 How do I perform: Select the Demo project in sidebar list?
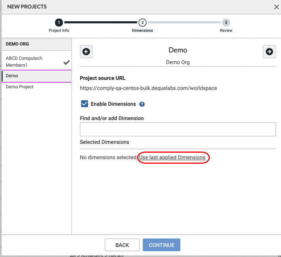pyautogui.click(x=12, y=76)
